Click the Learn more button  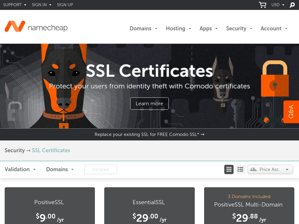pyautogui.click(x=149, y=104)
